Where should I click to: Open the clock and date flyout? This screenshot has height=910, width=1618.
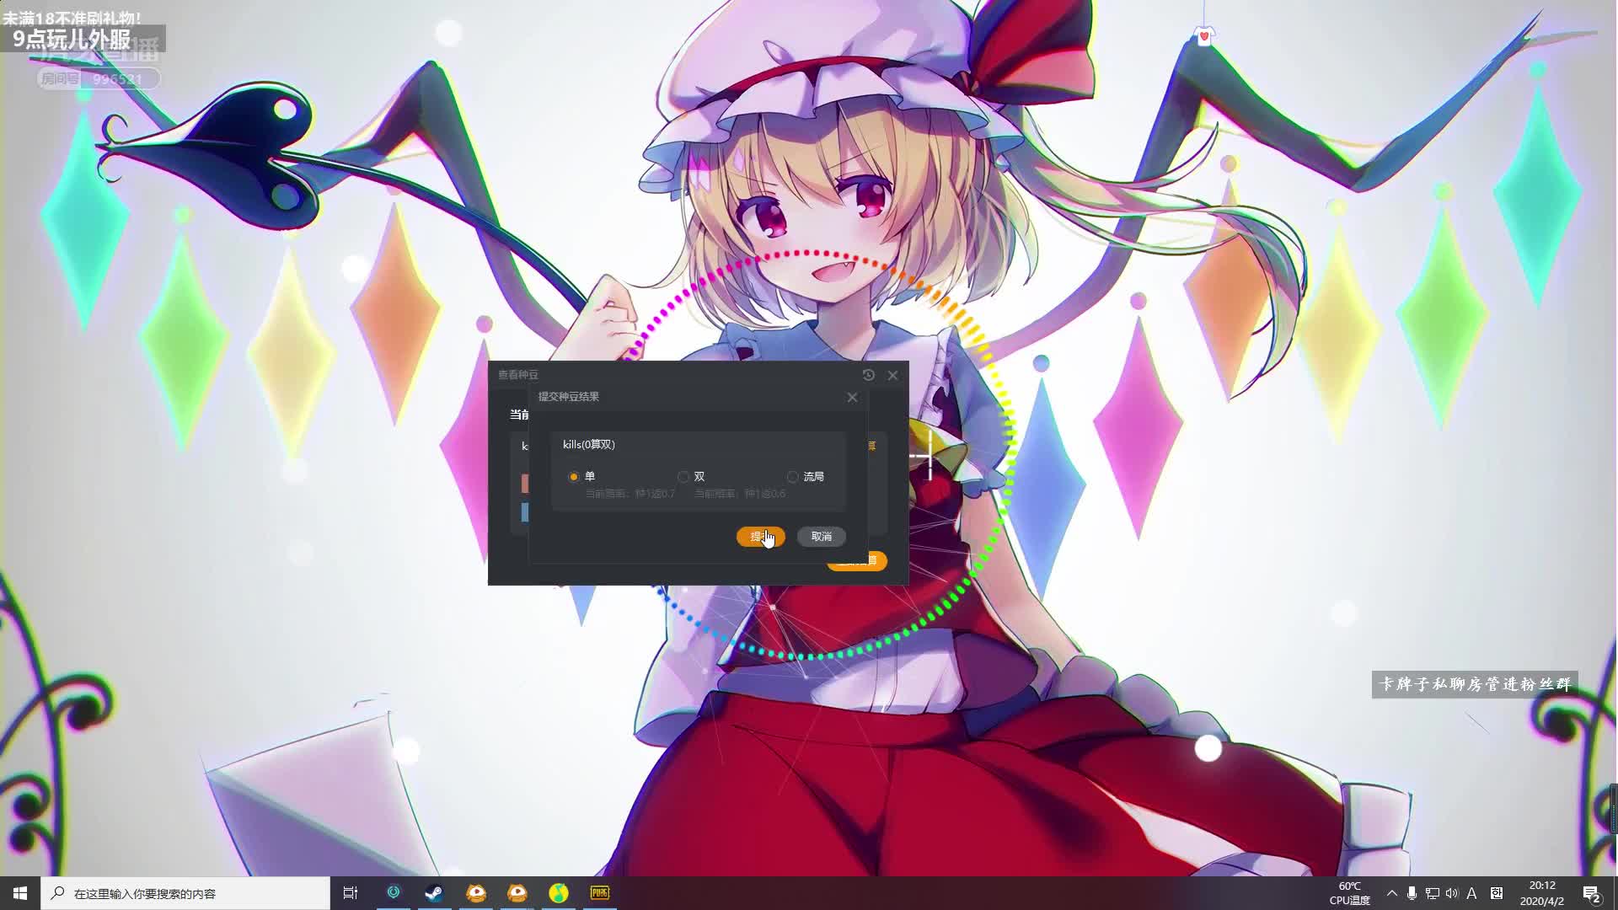point(1542,893)
